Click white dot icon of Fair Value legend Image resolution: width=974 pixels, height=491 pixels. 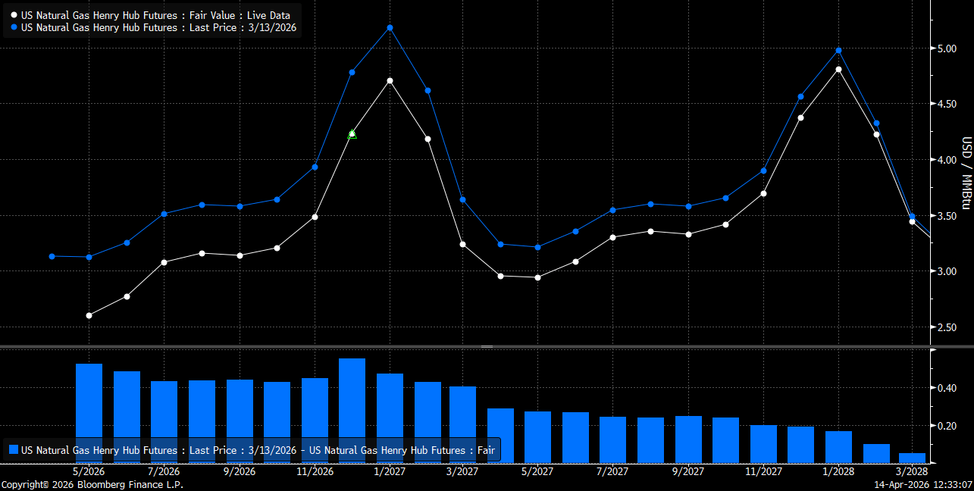tap(14, 15)
